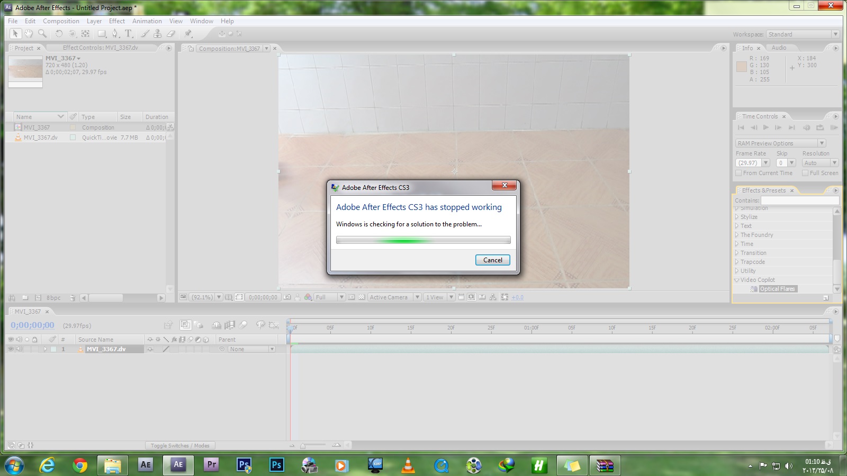This screenshot has height=476, width=847.
Task: Click label color swatch of layer 1
Action: (x=53, y=349)
